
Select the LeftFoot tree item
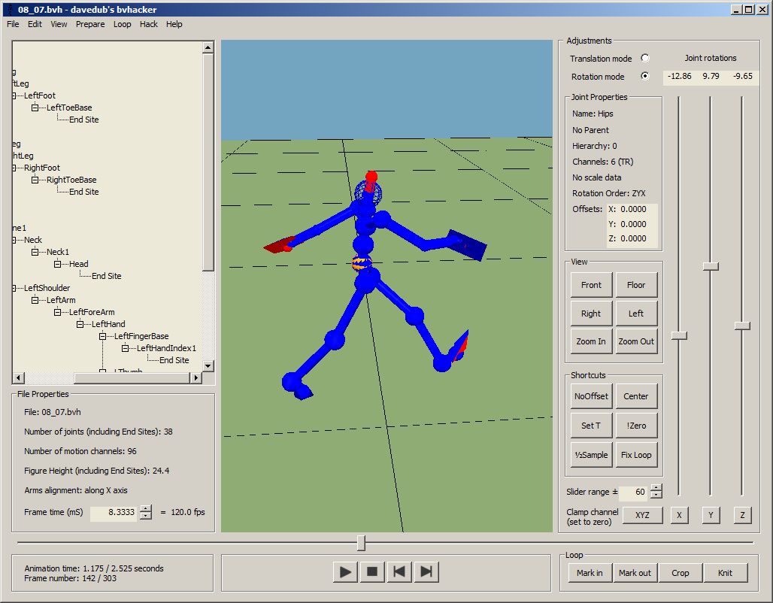click(40, 95)
